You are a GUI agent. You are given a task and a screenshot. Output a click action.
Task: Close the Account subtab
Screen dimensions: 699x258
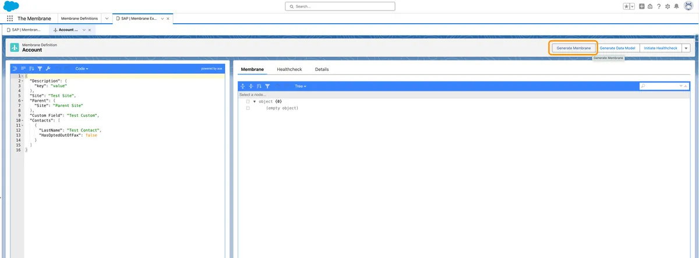pyautogui.click(x=90, y=30)
